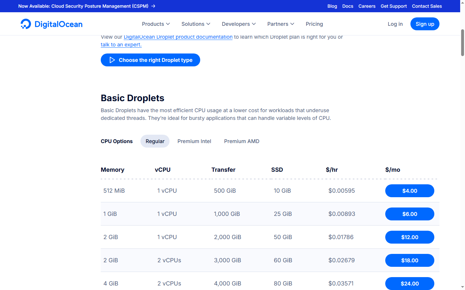465x290 pixels.
Task: Click the 500 GiB transfer cell
Action: coord(225,191)
